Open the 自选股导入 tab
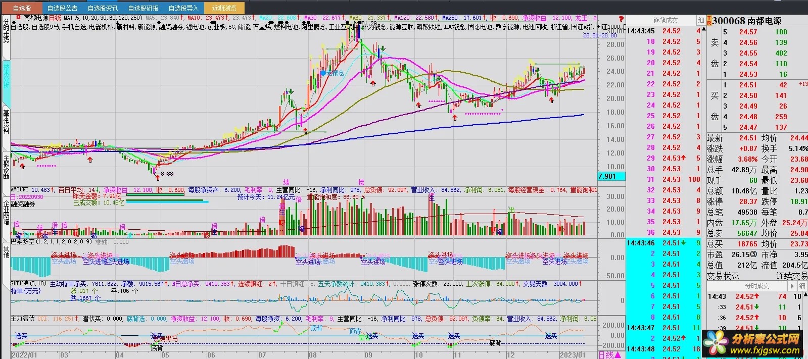Viewport: 808px width, 359px height. click(x=183, y=8)
